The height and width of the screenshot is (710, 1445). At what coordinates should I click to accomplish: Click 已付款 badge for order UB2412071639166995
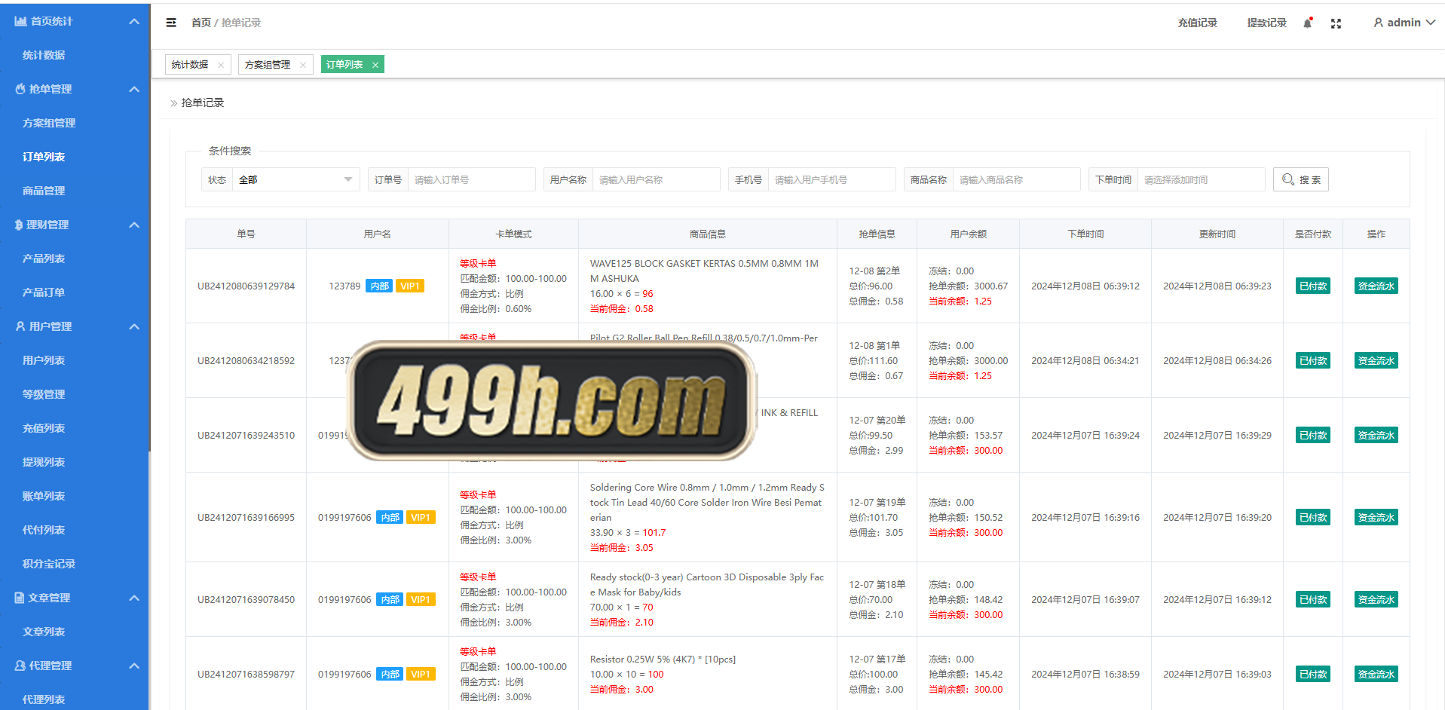click(1313, 517)
